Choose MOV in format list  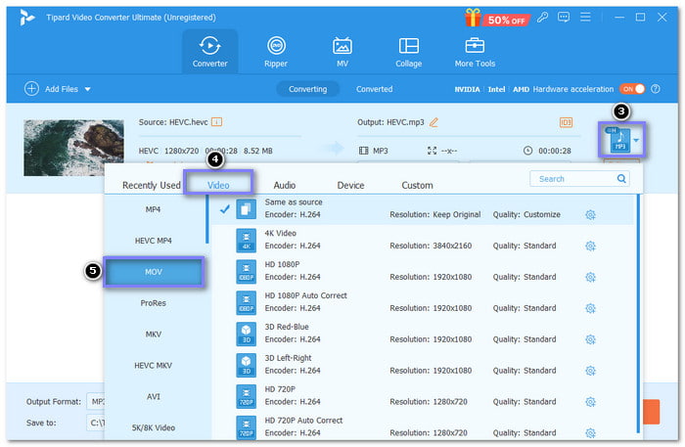click(x=154, y=272)
